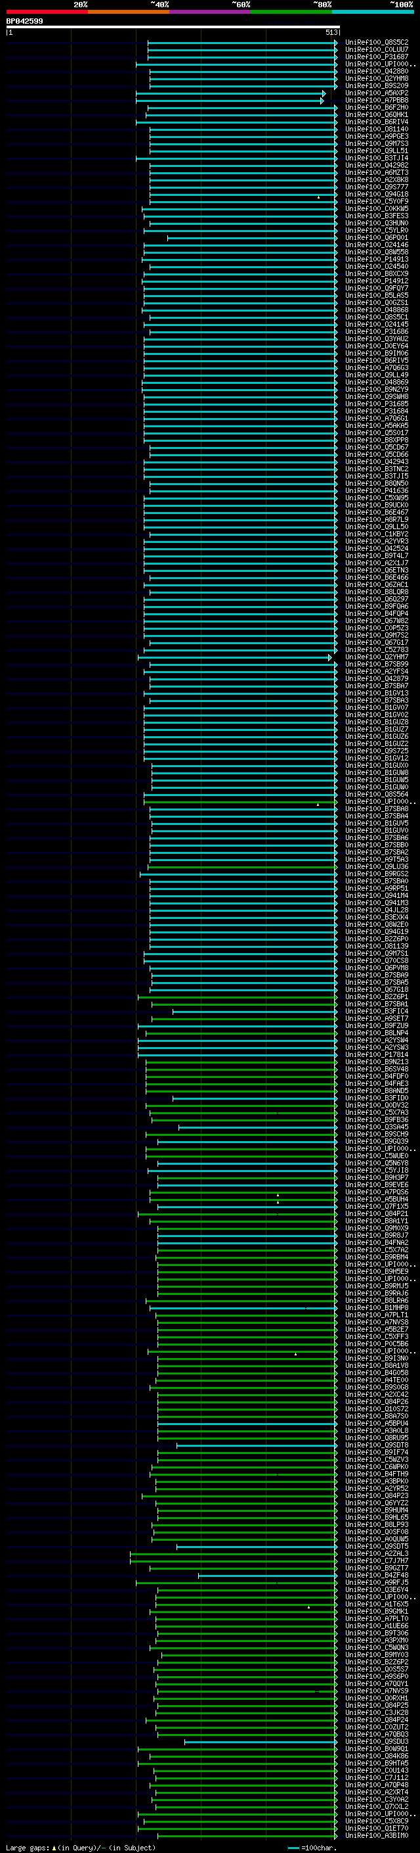Select the UniRef100_Q5CD67 label
Screen dimensions: 420x1853
click(x=376, y=448)
